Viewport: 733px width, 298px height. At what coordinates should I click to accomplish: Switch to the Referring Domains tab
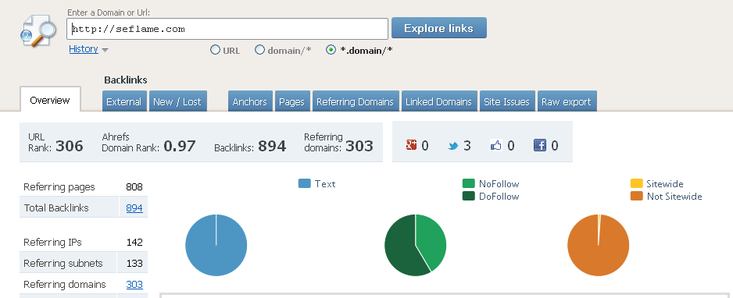356,101
